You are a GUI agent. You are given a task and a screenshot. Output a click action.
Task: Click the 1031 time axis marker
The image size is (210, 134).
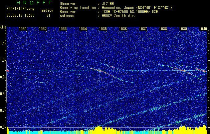(23, 28)
